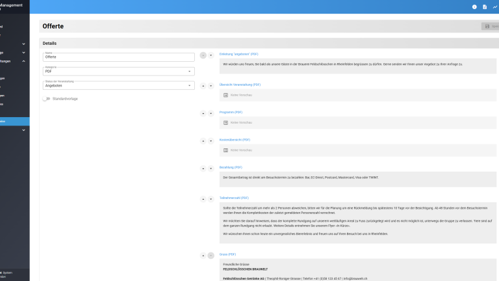Open the Bezahlung (PDF) section link

pos(231,167)
